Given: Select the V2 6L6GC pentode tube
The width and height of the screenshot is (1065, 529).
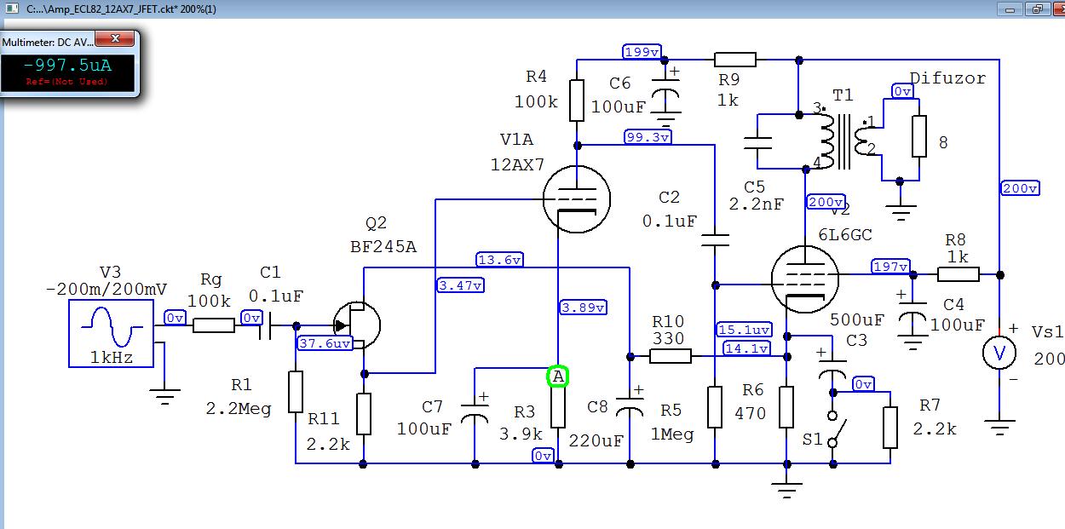Looking at the screenshot, I should click(x=805, y=278).
